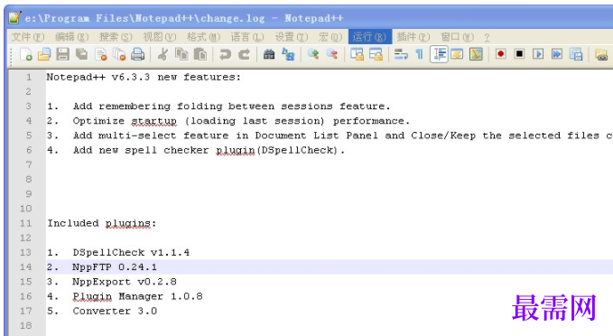Open the 文件(F) menu

click(x=28, y=37)
